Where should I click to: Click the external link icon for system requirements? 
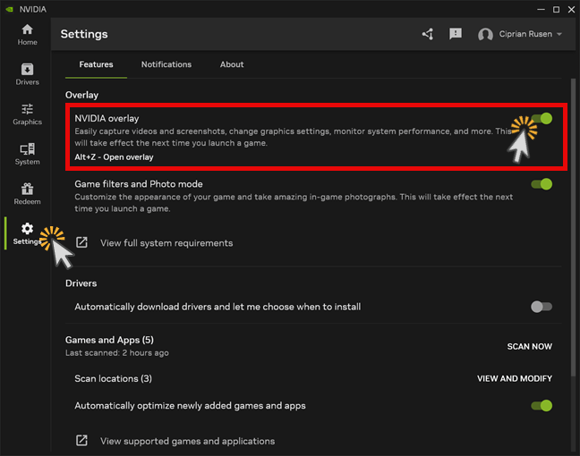click(81, 242)
